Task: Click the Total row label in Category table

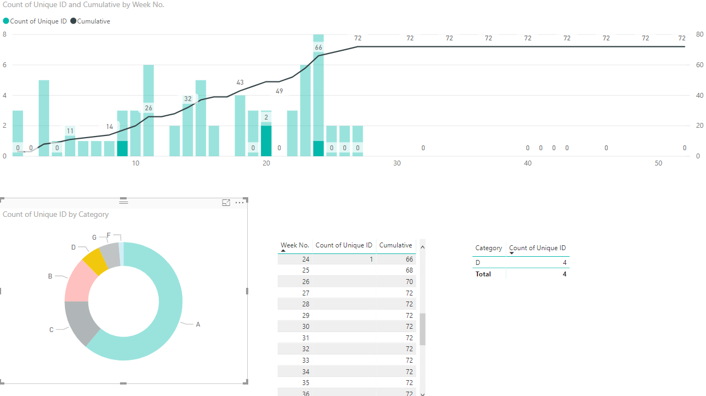Action: point(483,274)
